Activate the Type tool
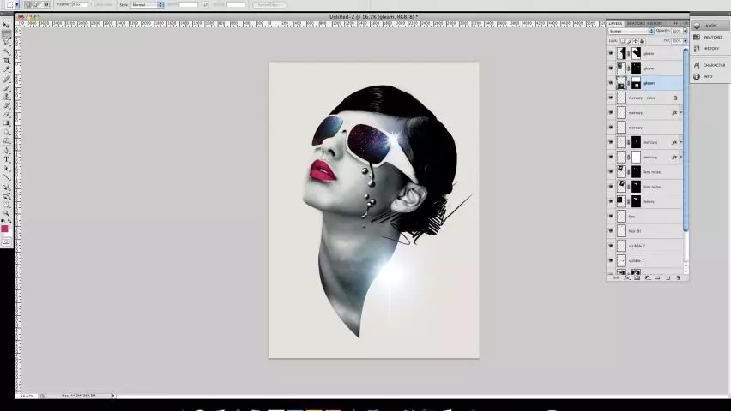The height and width of the screenshot is (411, 731). point(7,159)
